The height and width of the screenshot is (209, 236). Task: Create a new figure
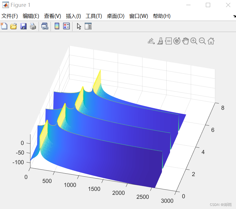coord(4,26)
